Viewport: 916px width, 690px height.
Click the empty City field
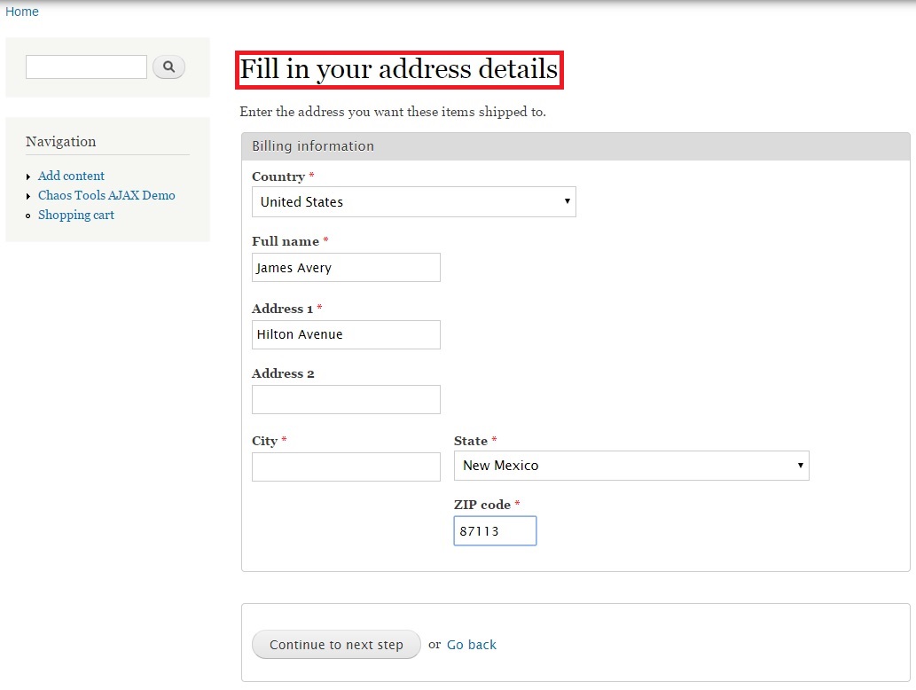coord(346,467)
